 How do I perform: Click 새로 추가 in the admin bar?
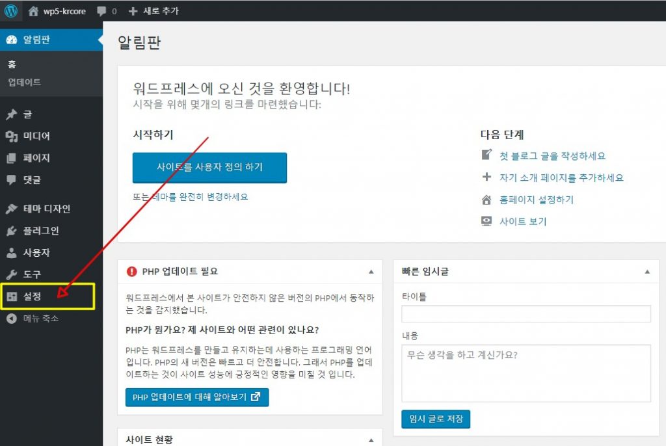161,11
